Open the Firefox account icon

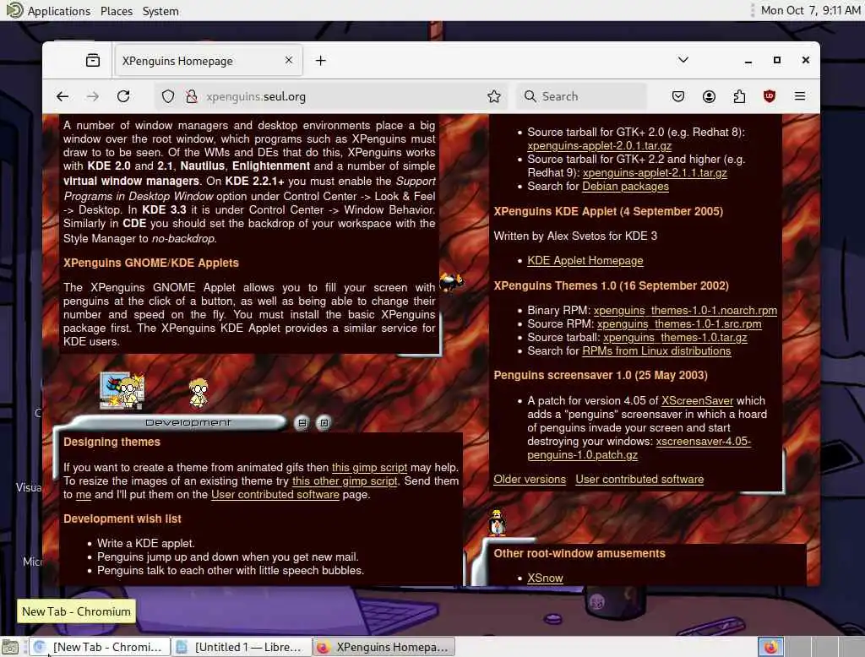[709, 96]
